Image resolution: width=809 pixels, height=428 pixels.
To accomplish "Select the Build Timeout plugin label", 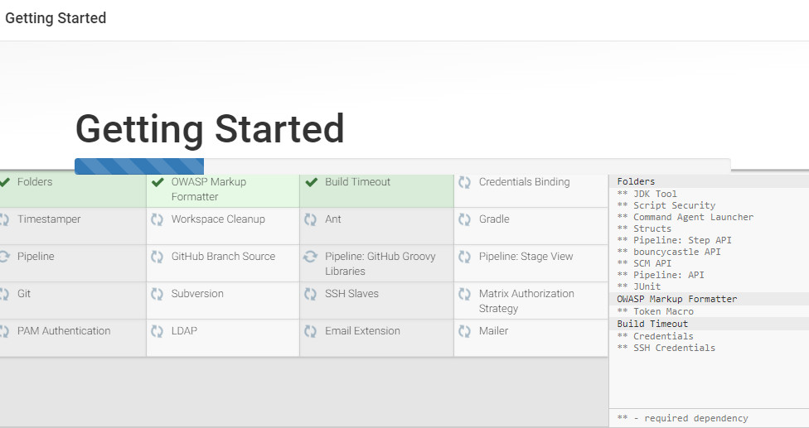I will pos(357,182).
